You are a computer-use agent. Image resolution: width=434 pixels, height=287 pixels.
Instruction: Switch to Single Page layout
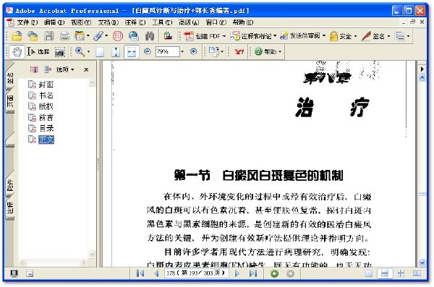point(369,273)
